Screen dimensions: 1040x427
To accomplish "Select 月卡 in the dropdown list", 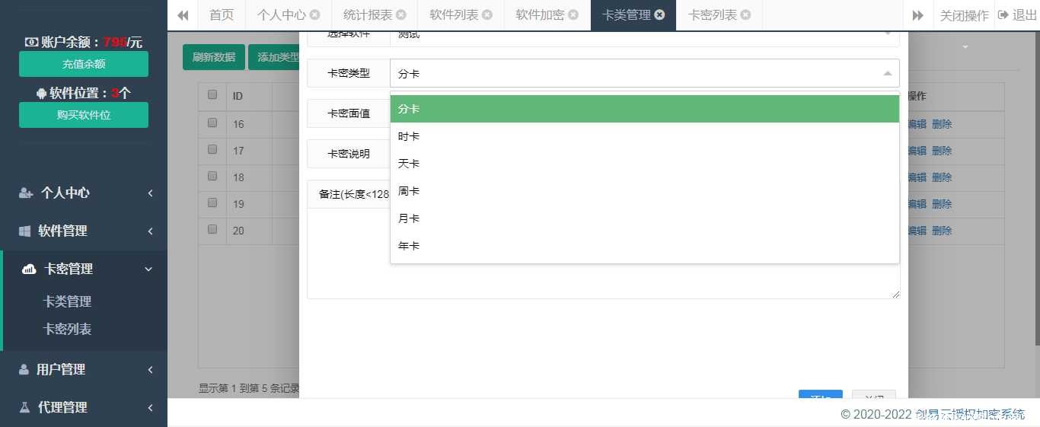I will [x=644, y=218].
